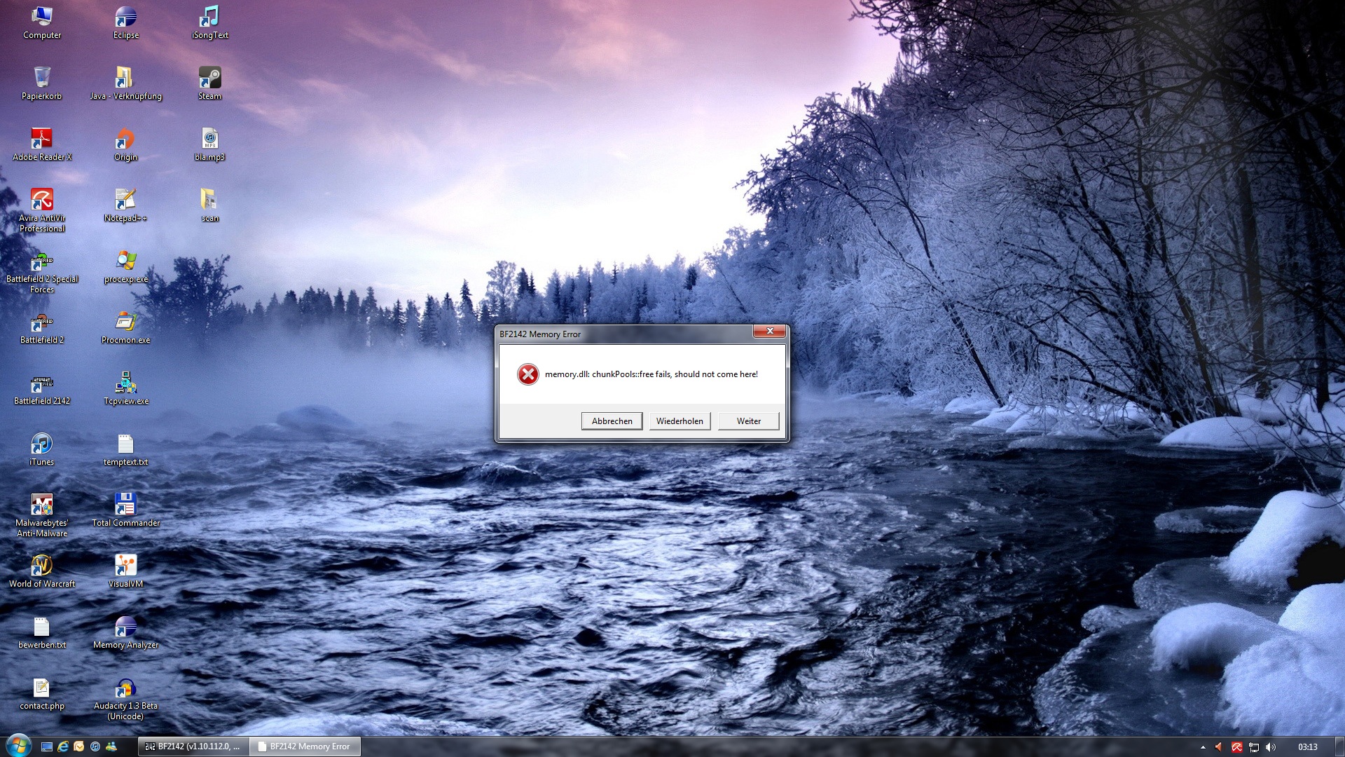This screenshot has width=1345, height=757.
Task: Expand hidden system tray icons arrow
Action: 1203,747
